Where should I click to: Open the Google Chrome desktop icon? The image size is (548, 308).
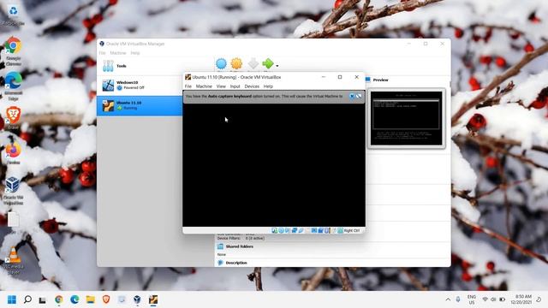tap(14, 50)
